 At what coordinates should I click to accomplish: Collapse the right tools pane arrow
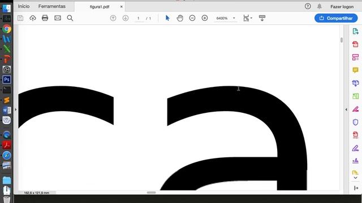pos(346,109)
